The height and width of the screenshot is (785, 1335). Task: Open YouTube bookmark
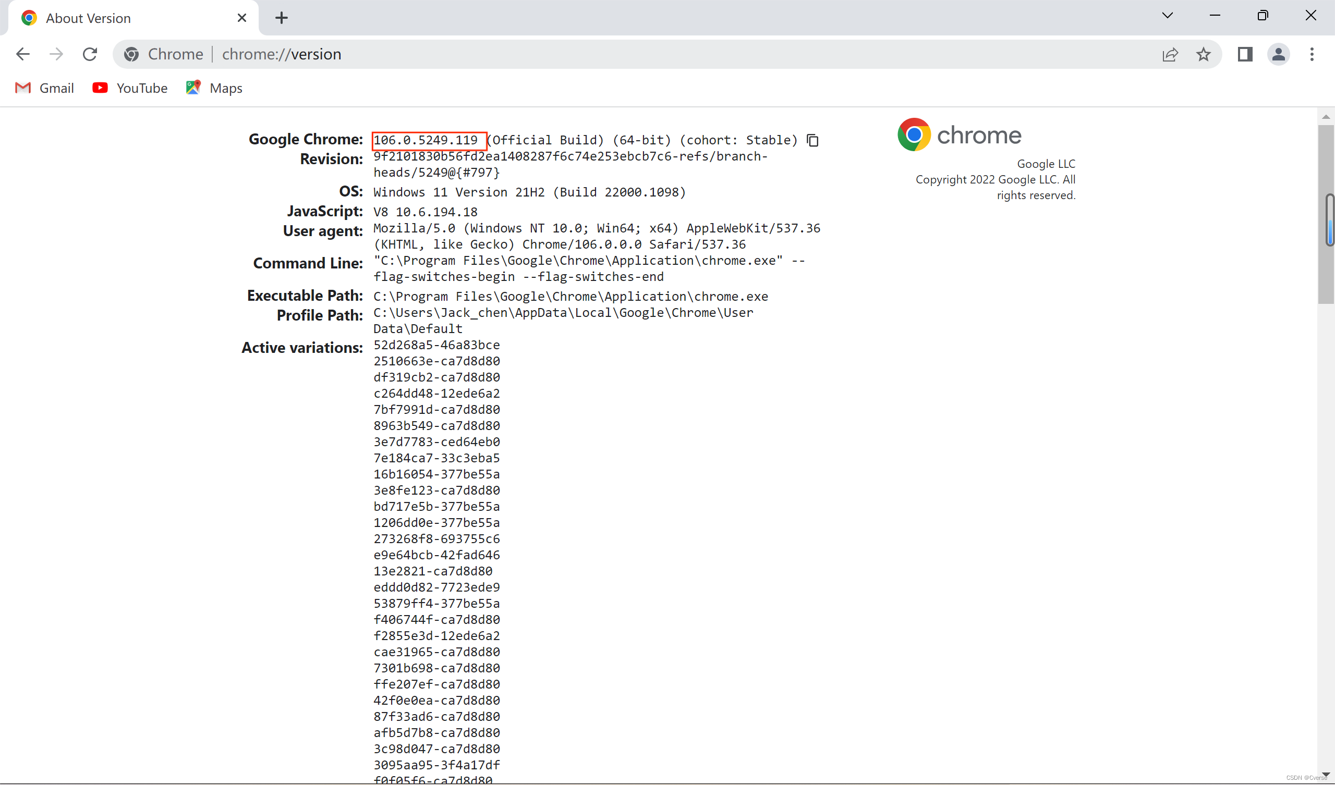point(130,88)
